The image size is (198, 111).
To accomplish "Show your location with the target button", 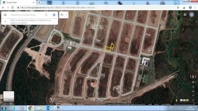I will (x=193, y=87).
